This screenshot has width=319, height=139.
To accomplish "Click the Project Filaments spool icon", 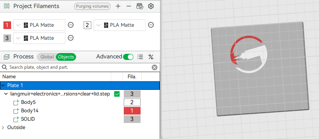I will pyautogui.click(x=7, y=6).
